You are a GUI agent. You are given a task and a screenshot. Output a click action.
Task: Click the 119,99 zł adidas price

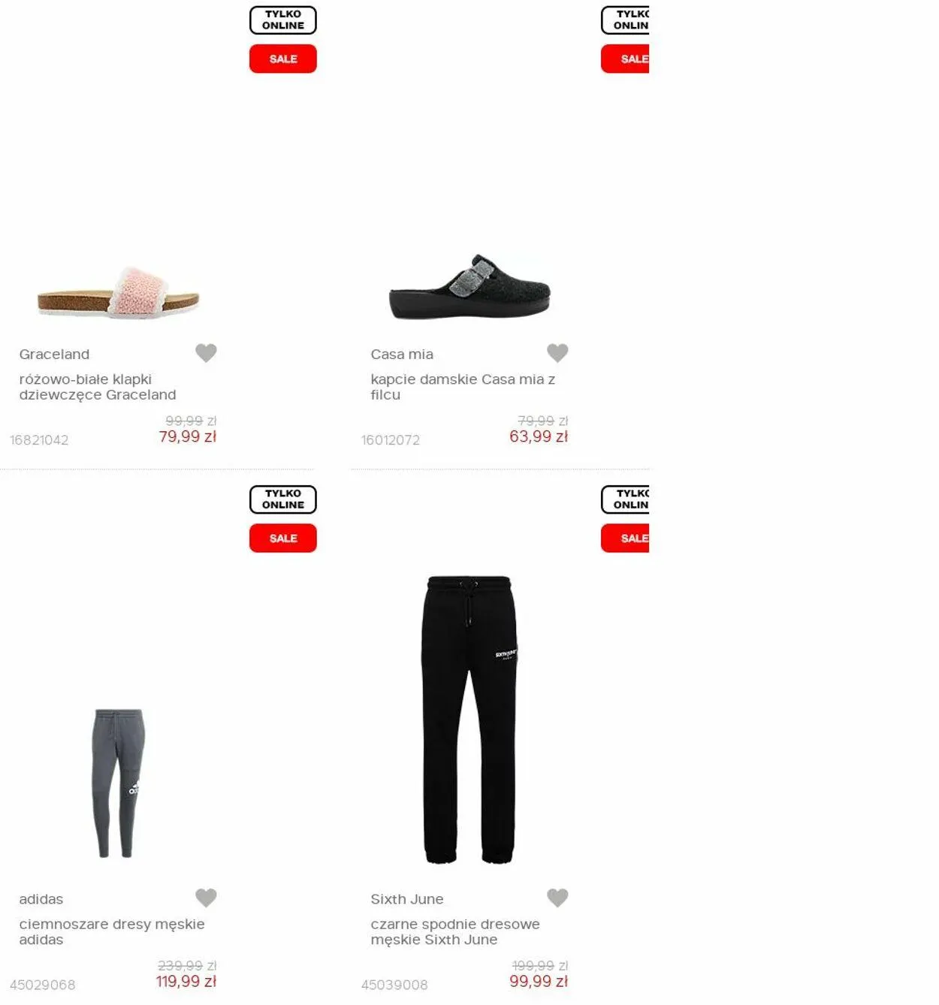[x=186, y=981]
